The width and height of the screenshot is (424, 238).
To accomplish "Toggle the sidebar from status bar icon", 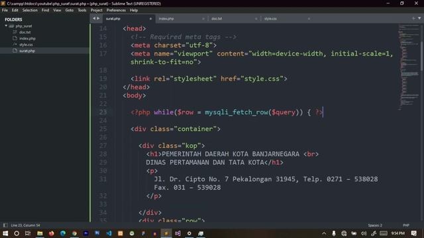I will 5,225.
